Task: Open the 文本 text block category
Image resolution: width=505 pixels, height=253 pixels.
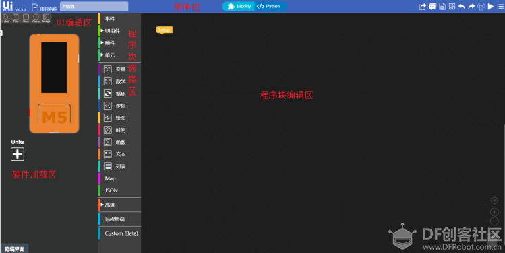Action: tap(119, 154)
